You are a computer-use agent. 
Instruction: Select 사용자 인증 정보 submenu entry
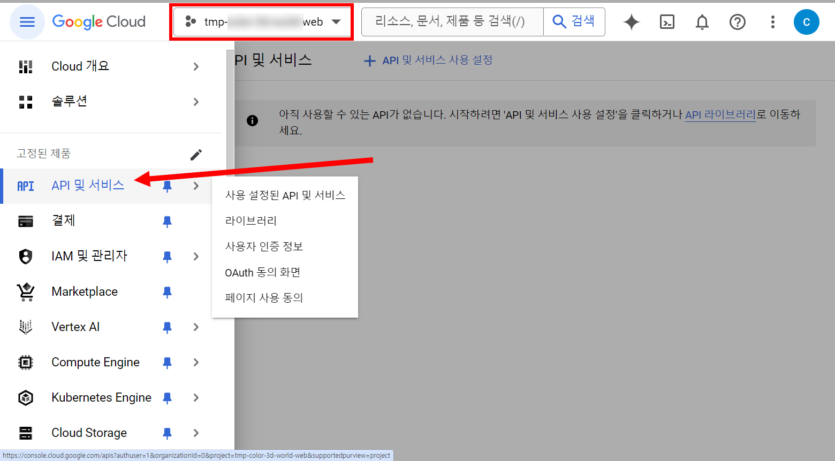(285, 247)
